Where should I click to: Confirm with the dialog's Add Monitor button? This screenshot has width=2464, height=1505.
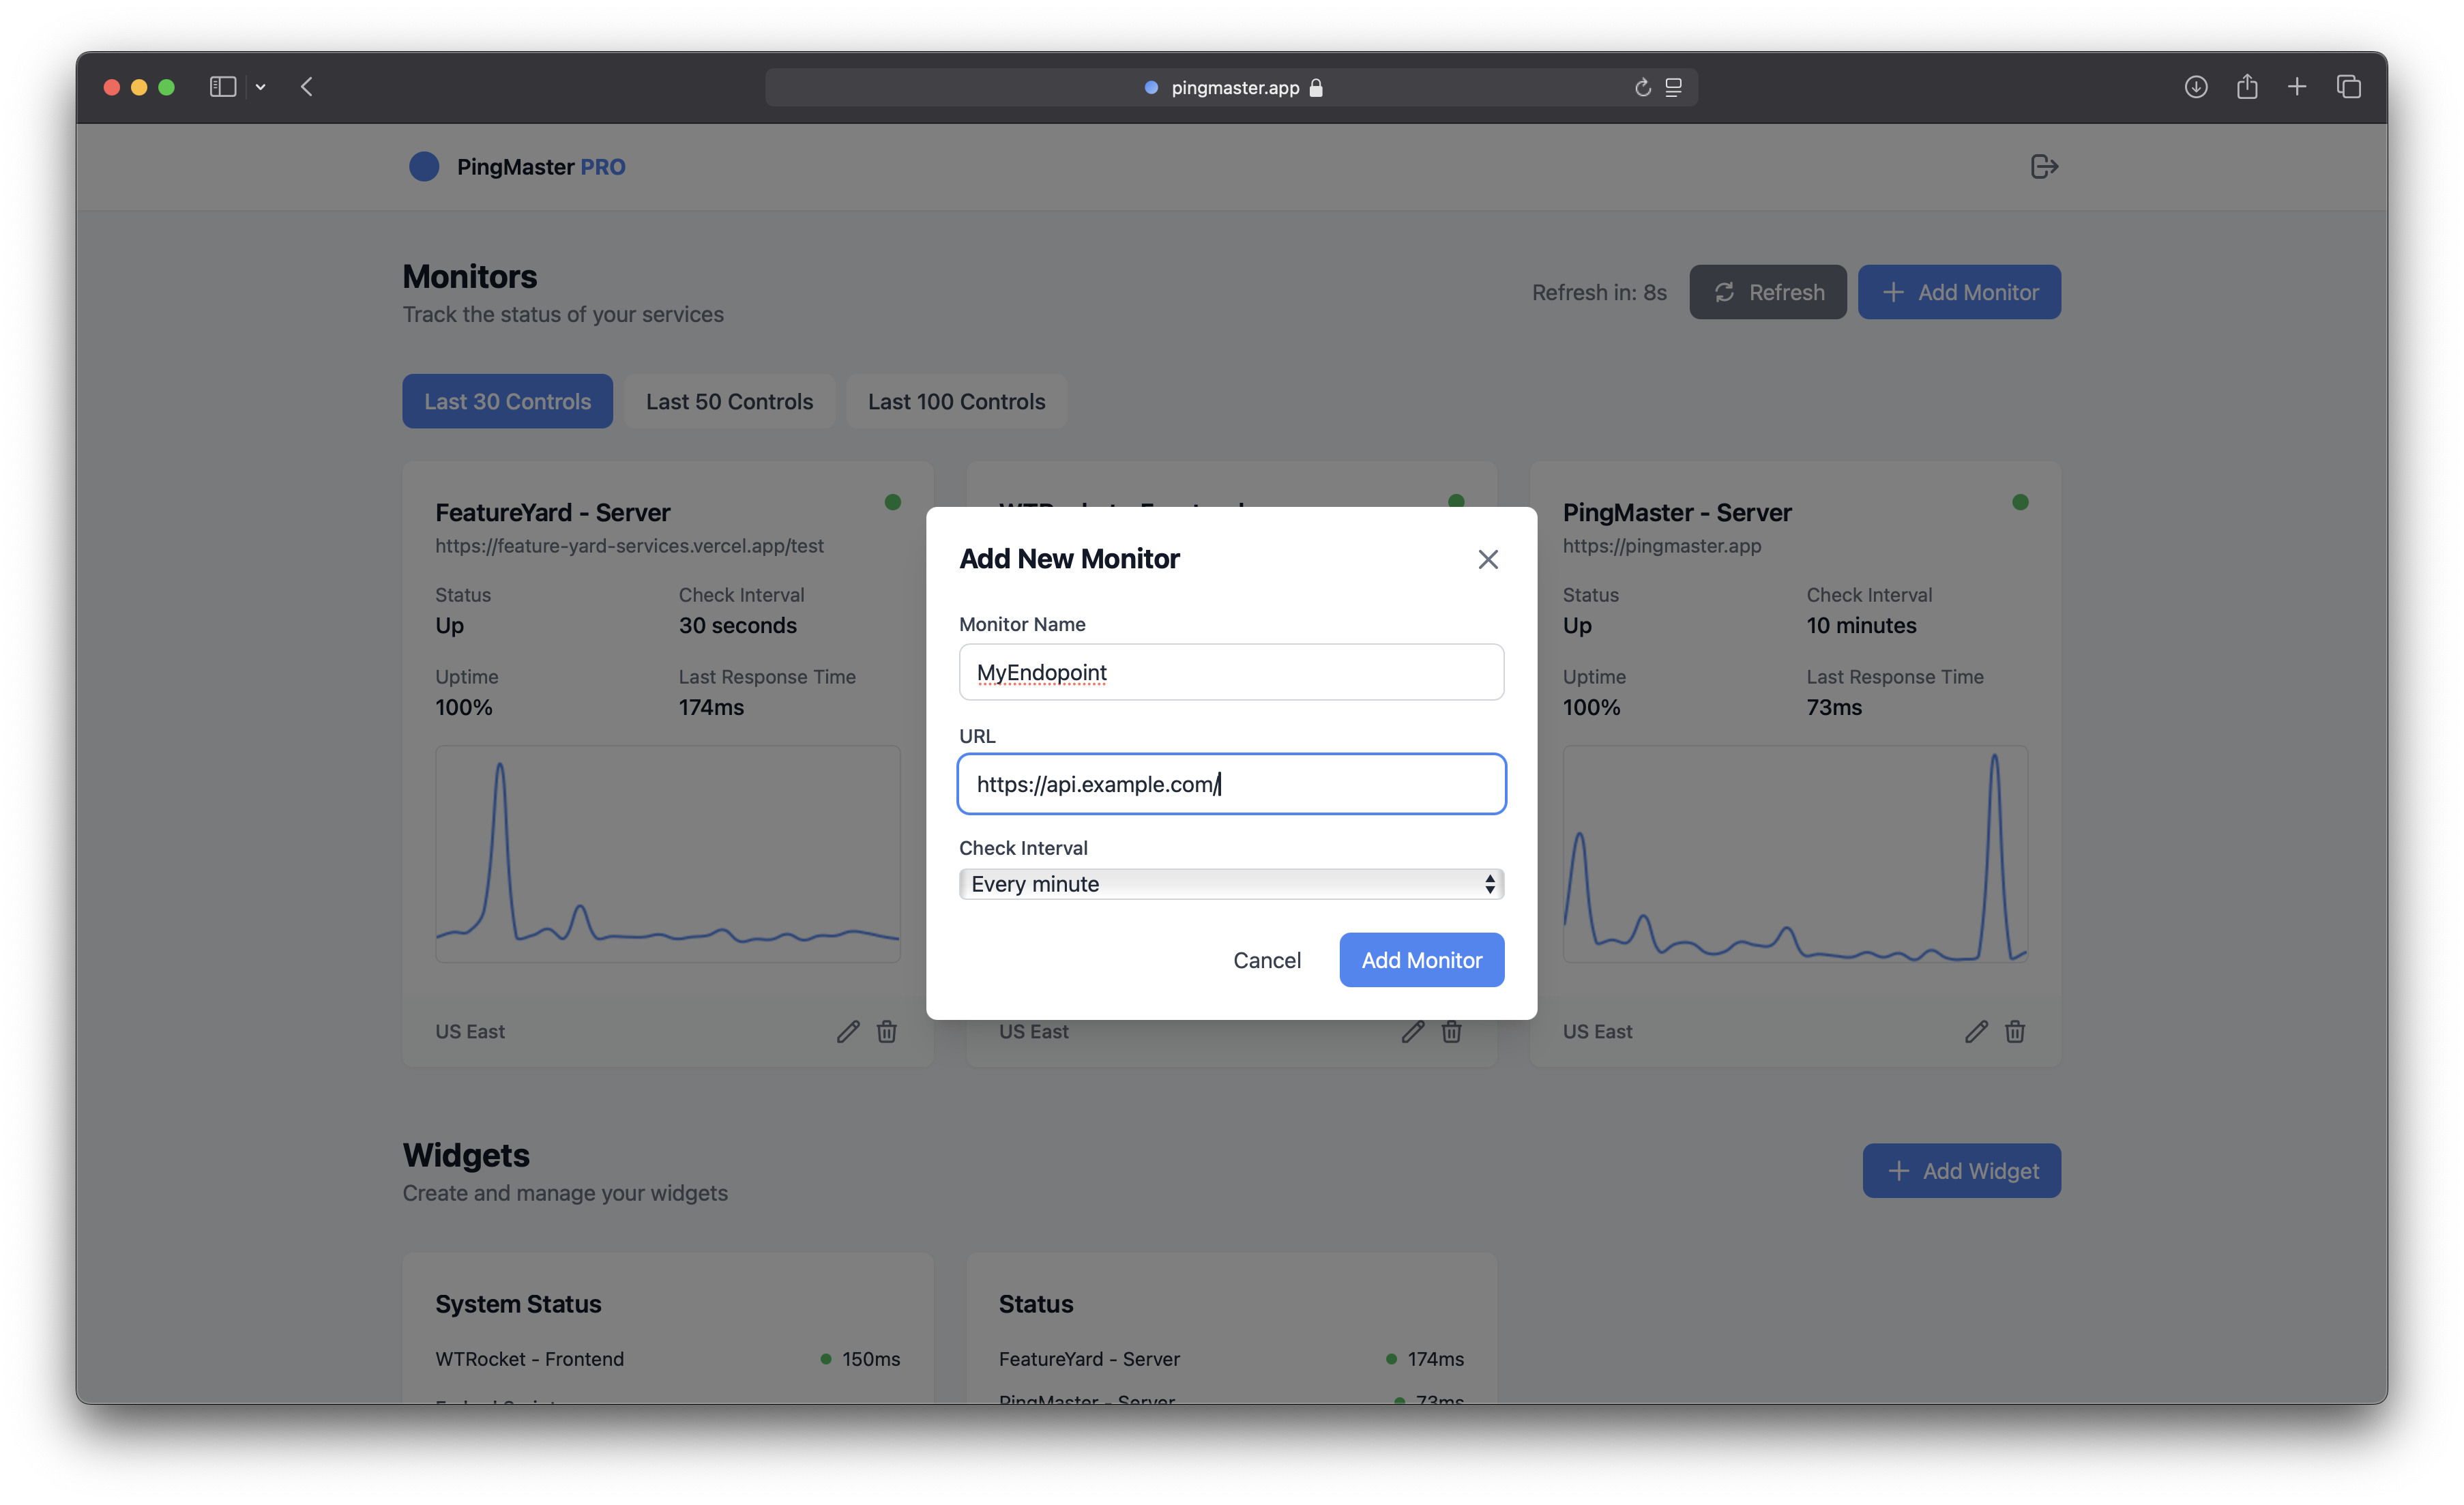click(1421, 960)
